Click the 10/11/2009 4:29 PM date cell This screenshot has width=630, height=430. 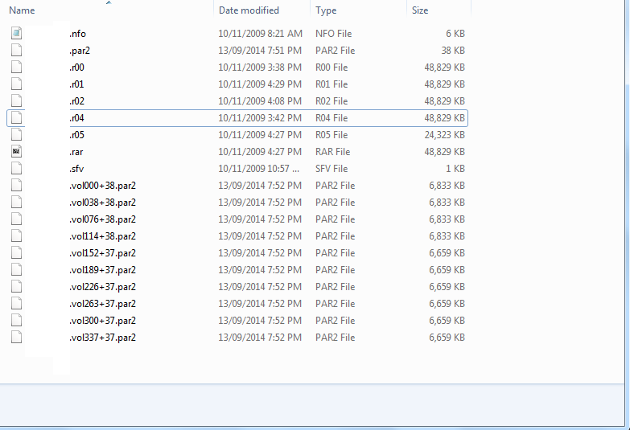[260, 84]
